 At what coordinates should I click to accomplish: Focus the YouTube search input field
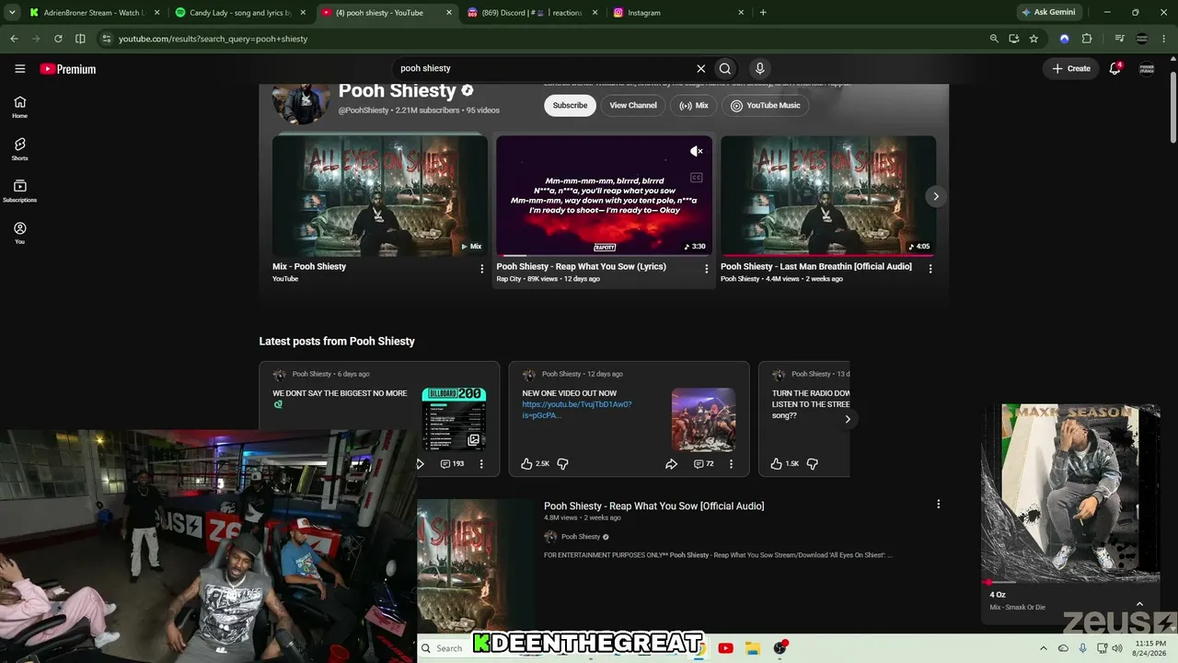click(x=543, y=68)
